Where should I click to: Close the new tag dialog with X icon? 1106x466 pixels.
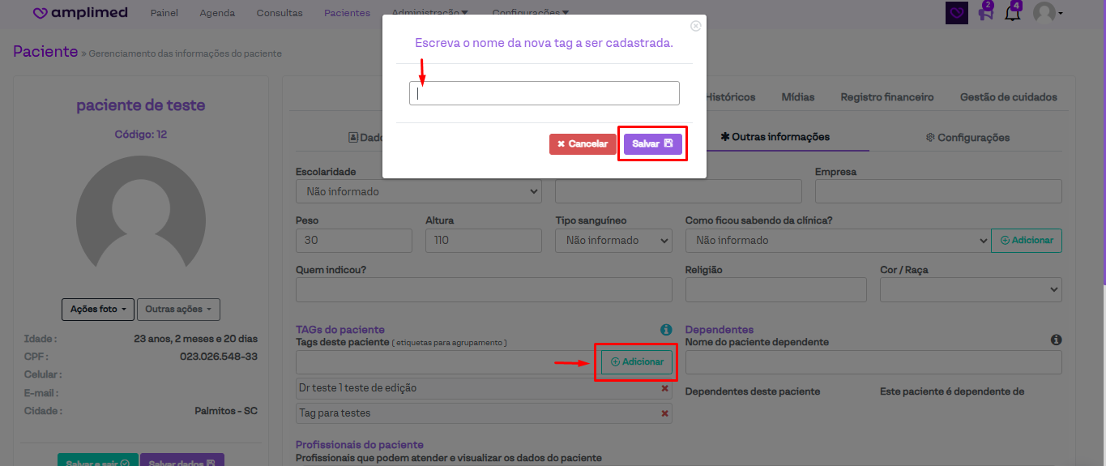click(695, 26)
